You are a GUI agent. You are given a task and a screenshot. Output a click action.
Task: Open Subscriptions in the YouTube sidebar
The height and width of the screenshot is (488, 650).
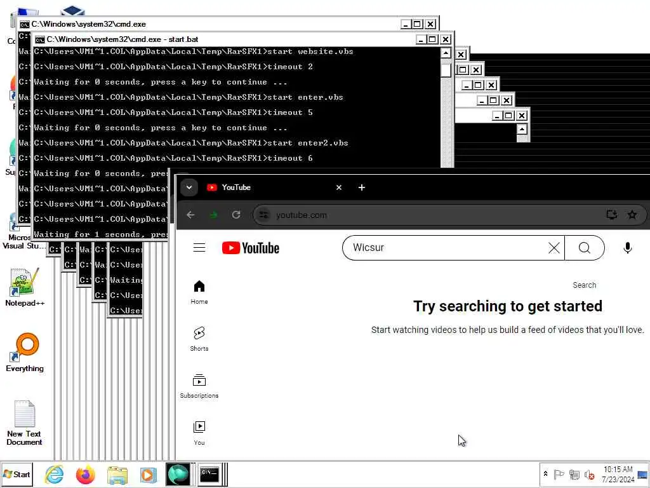coord(199,386)
